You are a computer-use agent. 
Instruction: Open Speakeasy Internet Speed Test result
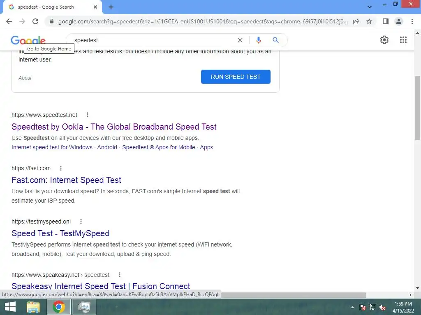[101, 286]
